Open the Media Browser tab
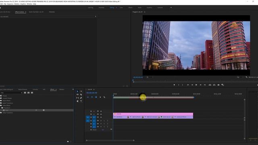This screenshot has width=258, height=145. (x=23, y=89)
